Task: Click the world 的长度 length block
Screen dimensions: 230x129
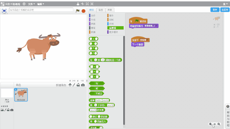Action: [x=97, y=110]
